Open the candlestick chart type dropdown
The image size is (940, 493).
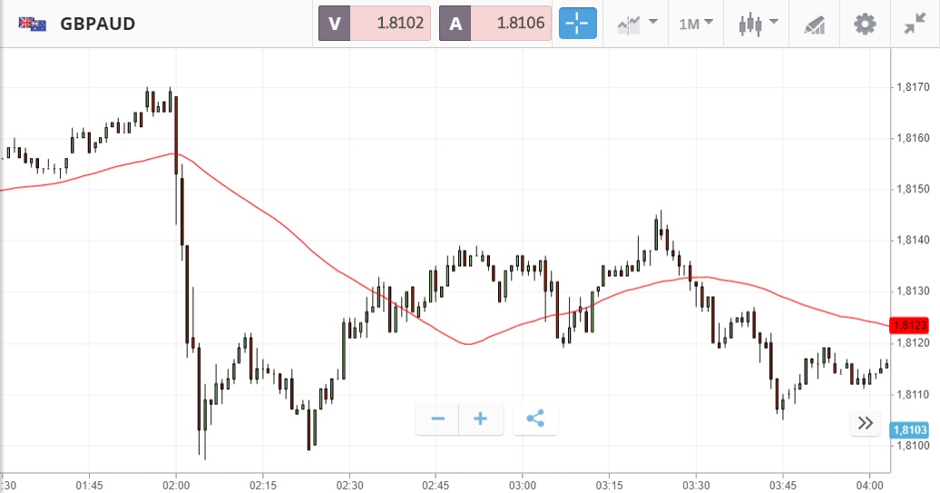[759, 24]
